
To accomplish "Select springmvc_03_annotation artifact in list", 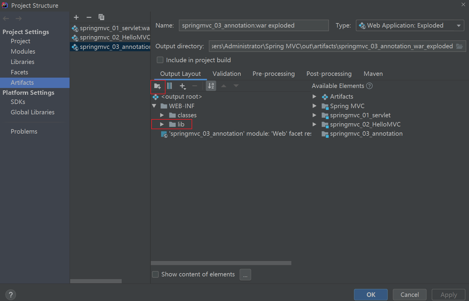I will point(110,47).
